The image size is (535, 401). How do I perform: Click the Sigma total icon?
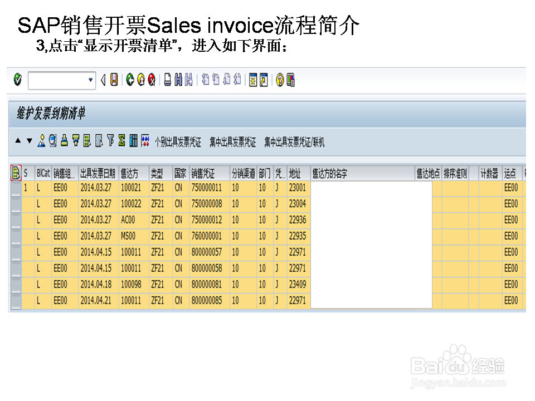[x=121, y=140]
